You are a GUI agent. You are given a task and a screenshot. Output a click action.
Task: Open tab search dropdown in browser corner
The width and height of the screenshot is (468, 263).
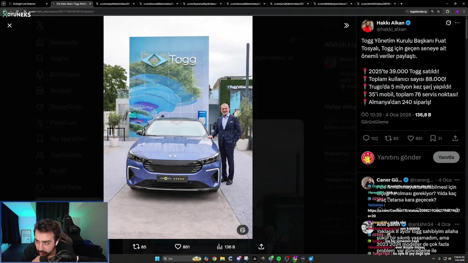pyautogui.click(x=3, y=4)
